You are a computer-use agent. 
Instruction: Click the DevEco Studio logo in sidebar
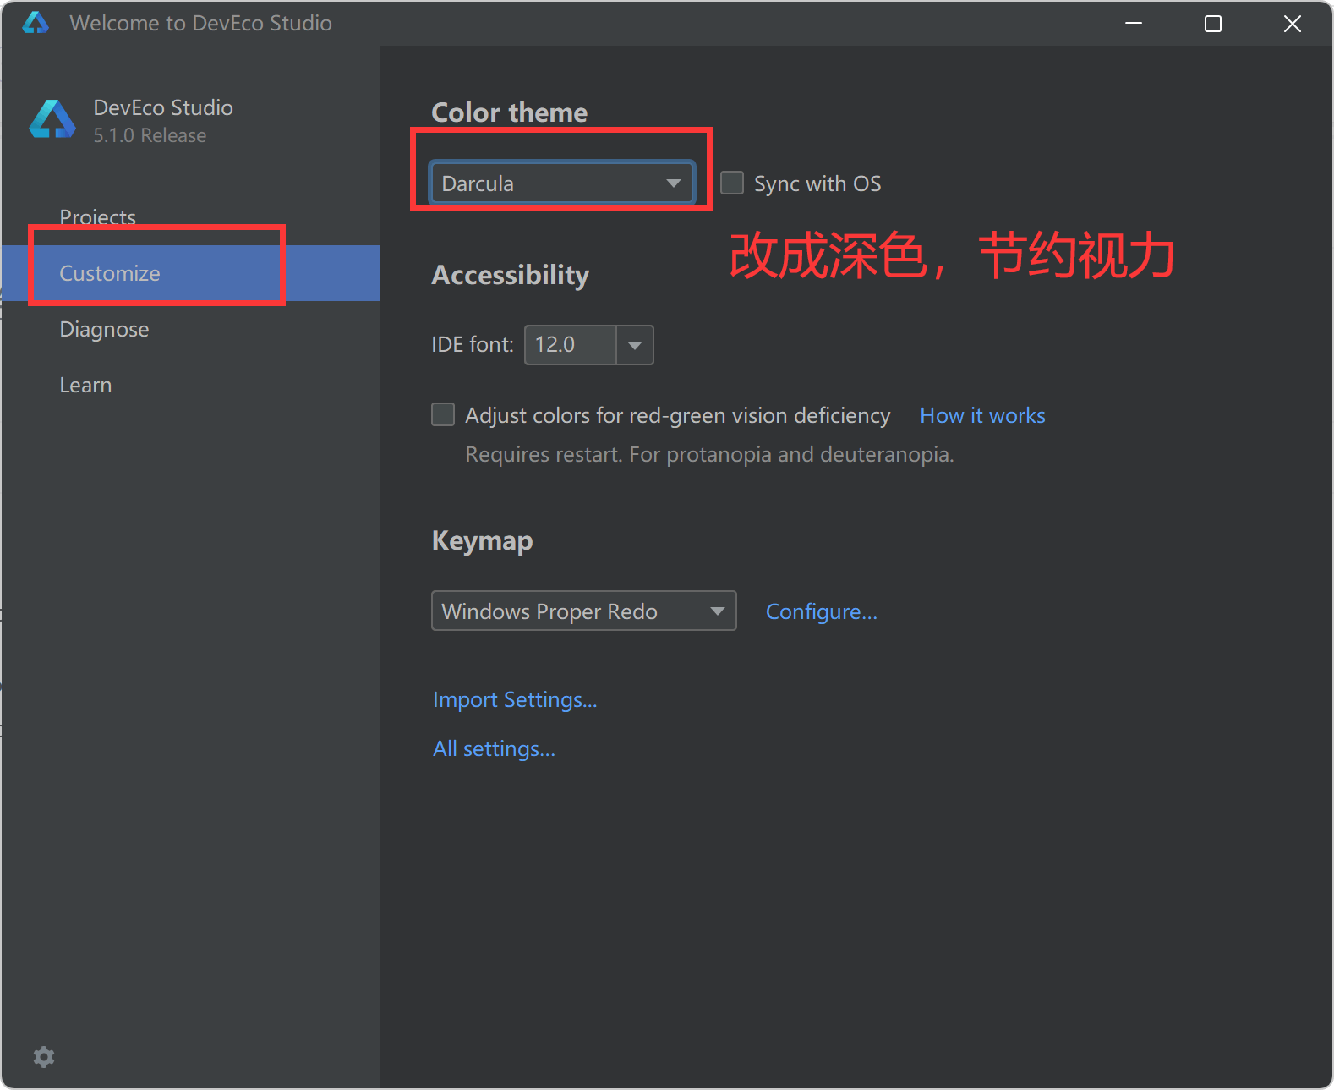[52, 119]
